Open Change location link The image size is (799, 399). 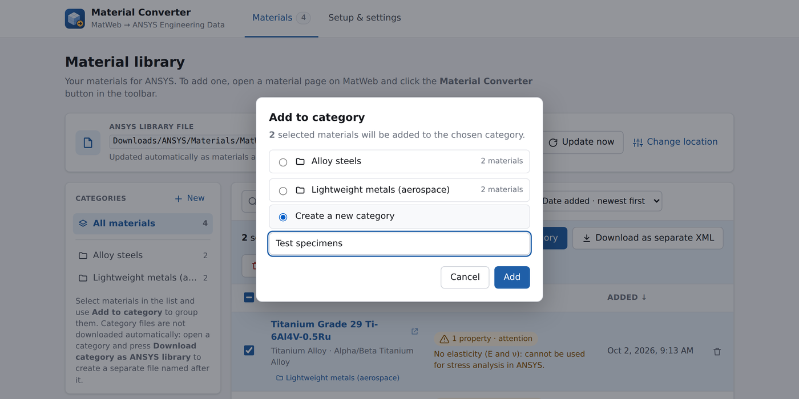pyautogui.click(x=675, y=142)
